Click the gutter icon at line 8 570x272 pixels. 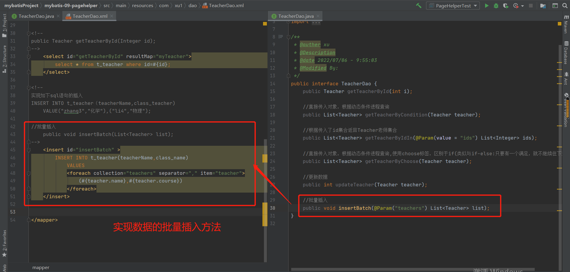(x=281, y=37)
